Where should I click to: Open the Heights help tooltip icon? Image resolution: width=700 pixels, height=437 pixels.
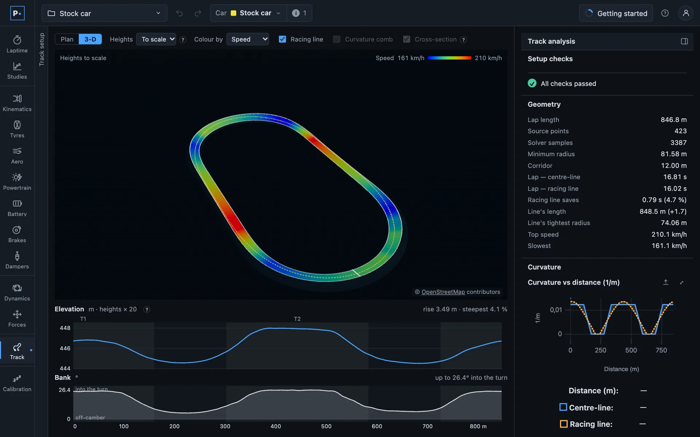click(x=183, y=39)
